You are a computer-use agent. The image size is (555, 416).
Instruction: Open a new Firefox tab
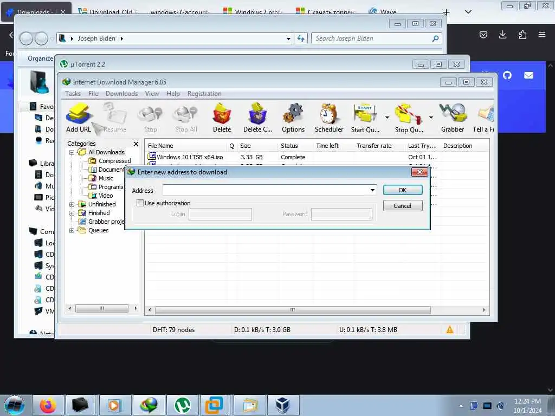point(447,12)
